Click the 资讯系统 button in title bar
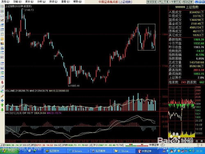205x154 pixels. click(x=152, y=2)
